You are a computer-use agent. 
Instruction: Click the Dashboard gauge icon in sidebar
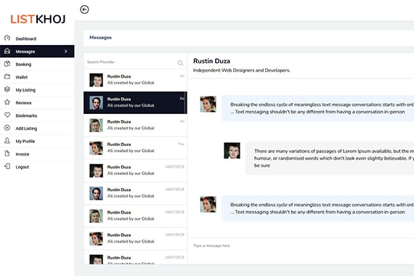coord(7,38)
